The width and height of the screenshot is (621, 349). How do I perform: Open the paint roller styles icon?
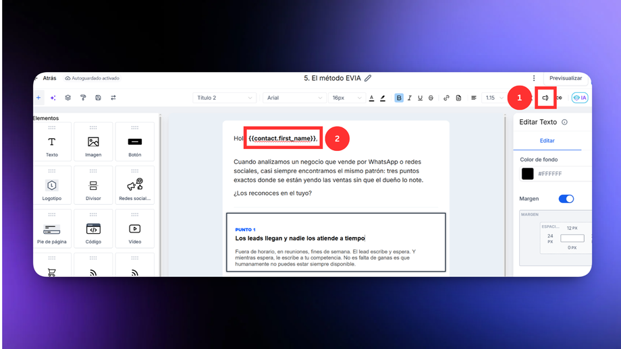pos(83,98)
